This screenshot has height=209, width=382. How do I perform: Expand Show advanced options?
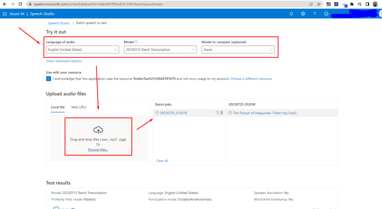pyautogui.click(x=64, y=61)
